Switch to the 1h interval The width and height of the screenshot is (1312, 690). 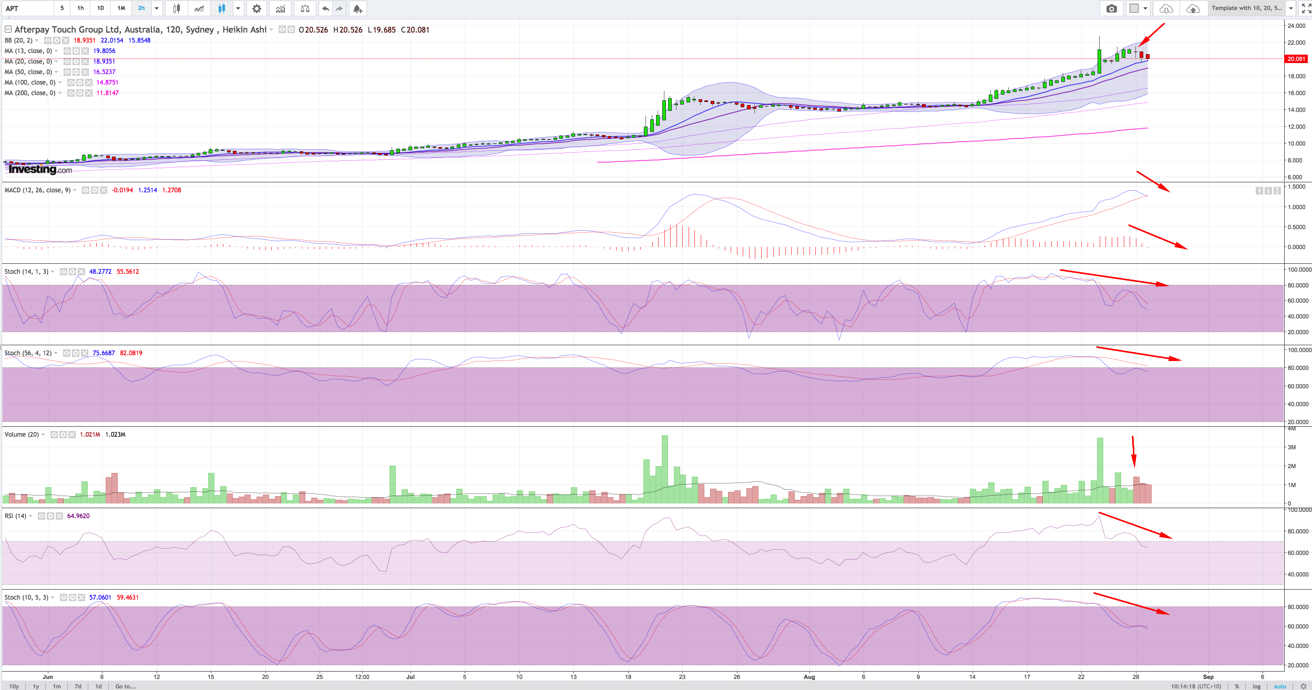[x=80, y=8]
